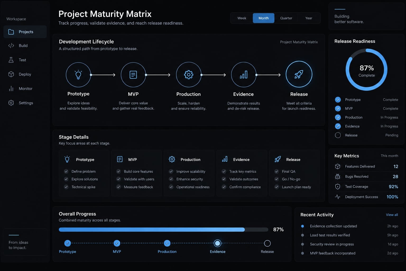This screenshot has height=271, width=406.
Task: Toggle the Prototype check in Release Readiness
Action: 338,100
